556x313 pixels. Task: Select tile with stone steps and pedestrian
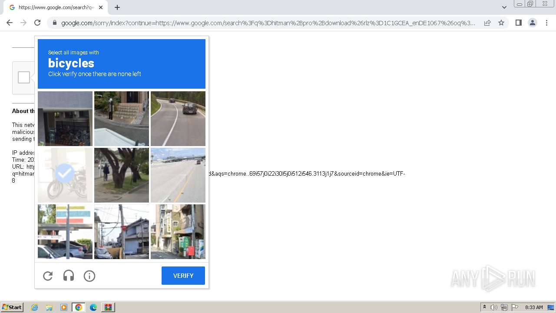click(122, 119)
